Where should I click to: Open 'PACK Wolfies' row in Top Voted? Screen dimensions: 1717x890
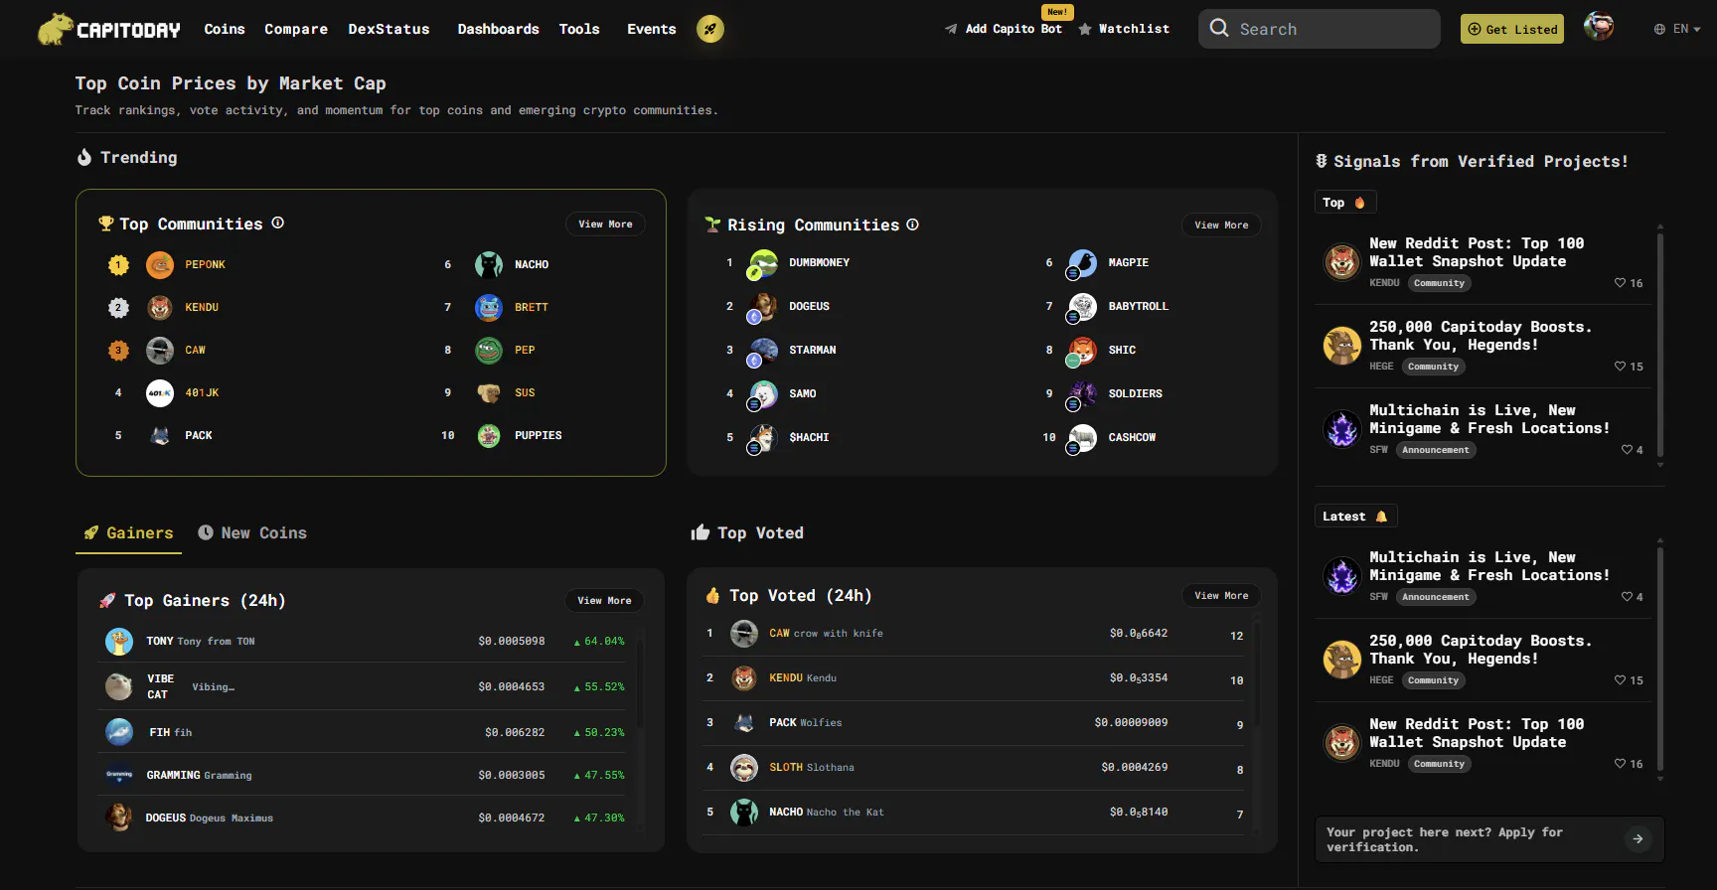point(974,723)
